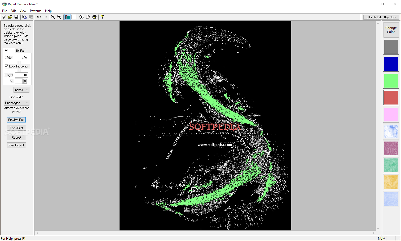Save the project with the floppy icon

tap(16, 17)
